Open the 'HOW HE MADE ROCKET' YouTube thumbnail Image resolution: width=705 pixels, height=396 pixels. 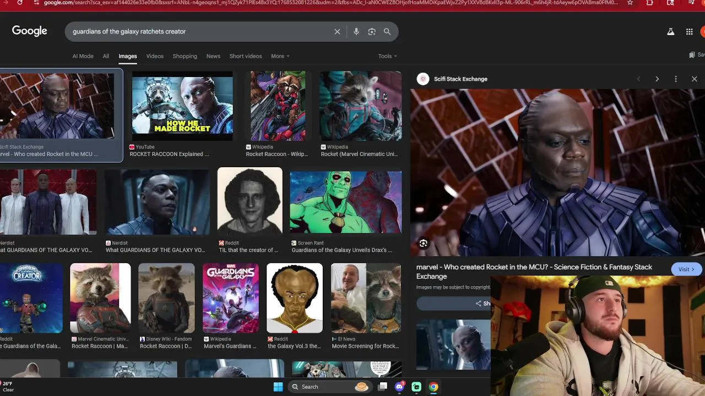182,106
